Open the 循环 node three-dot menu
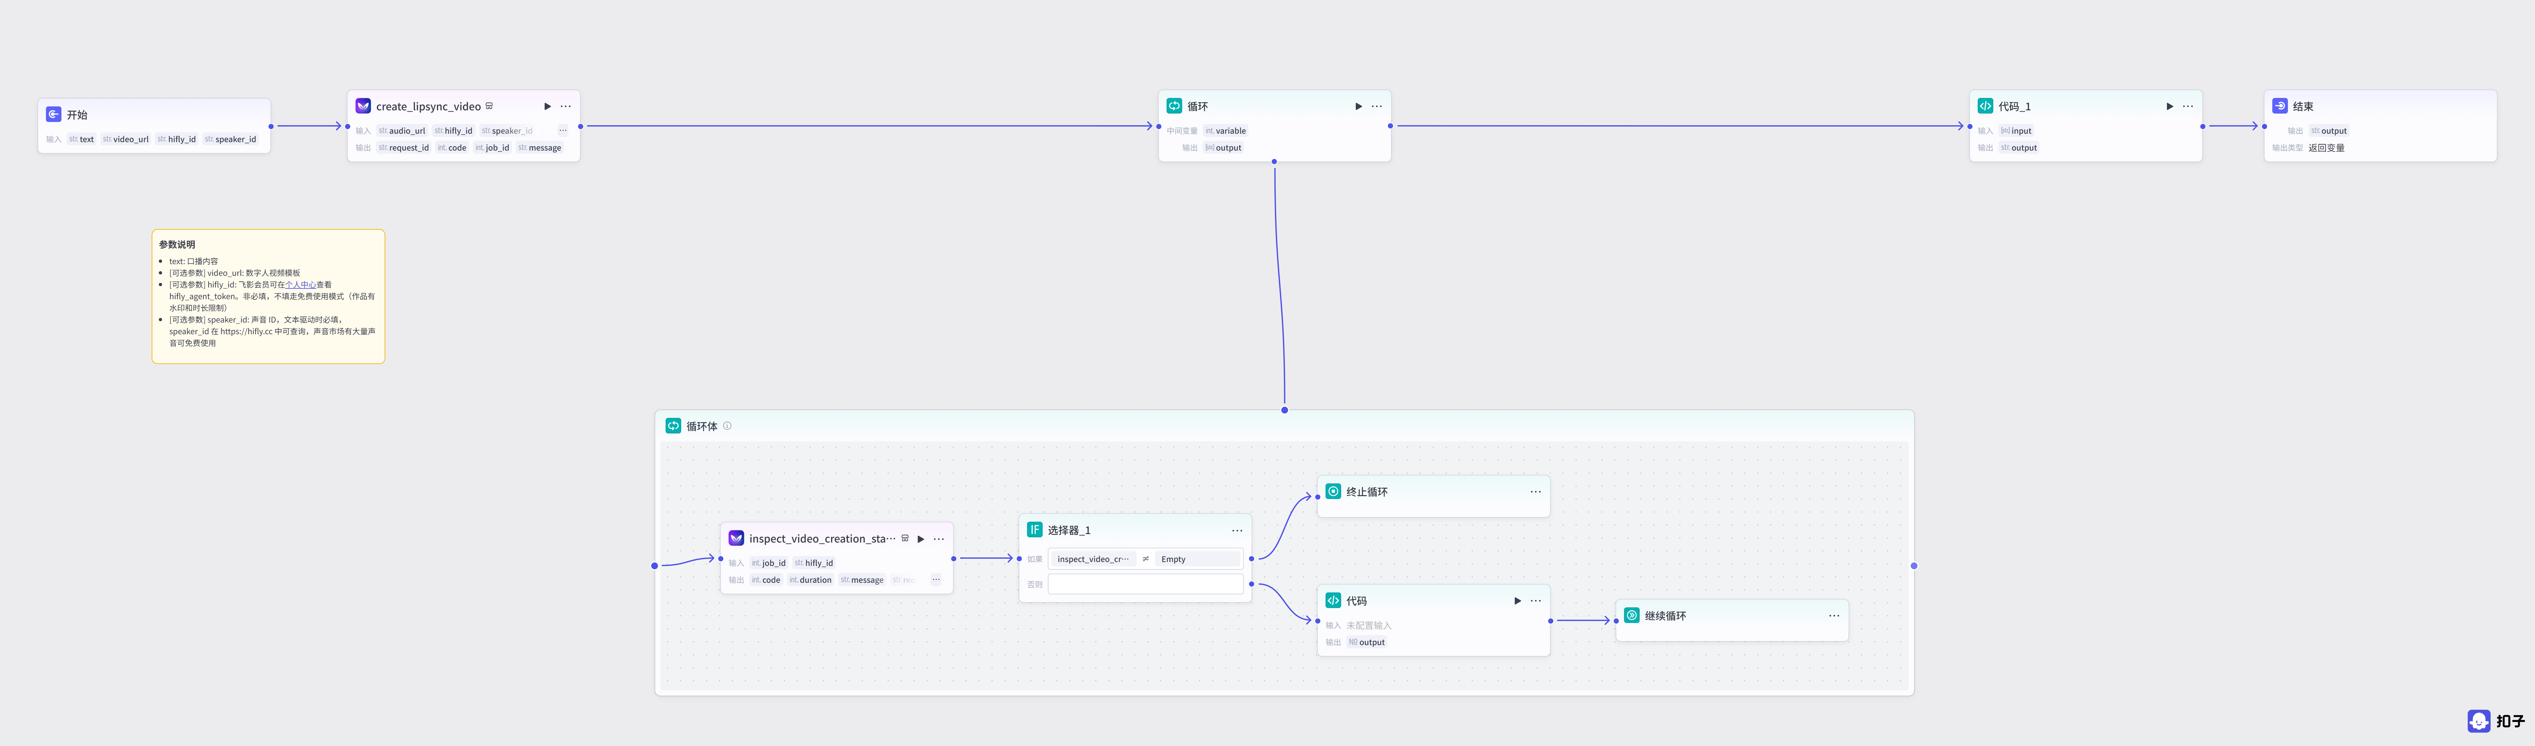This screenshot has width=2535, height=746. [1377, 106]
